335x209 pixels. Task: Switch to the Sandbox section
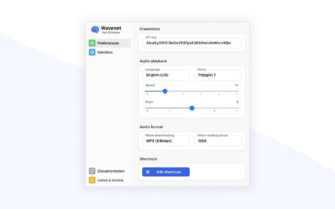pyautogui.click(x=105, y=52)
